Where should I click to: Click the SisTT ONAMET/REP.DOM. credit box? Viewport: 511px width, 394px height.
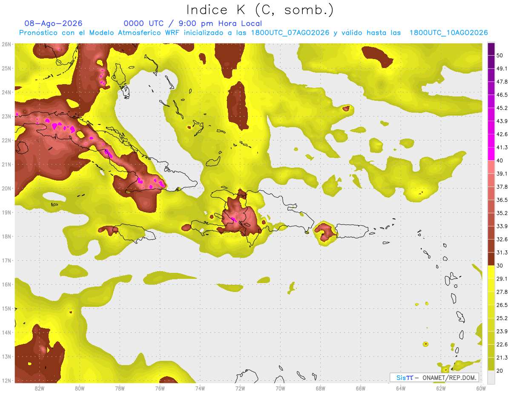pyautogui.click(x=434, y=377)
